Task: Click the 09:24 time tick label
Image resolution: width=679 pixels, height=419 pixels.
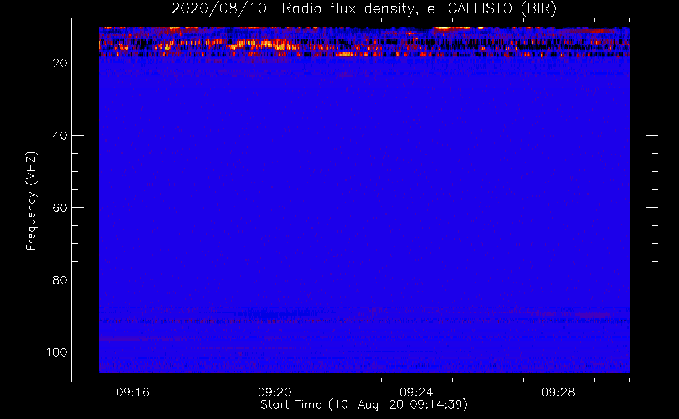Action: coord(417,393)
